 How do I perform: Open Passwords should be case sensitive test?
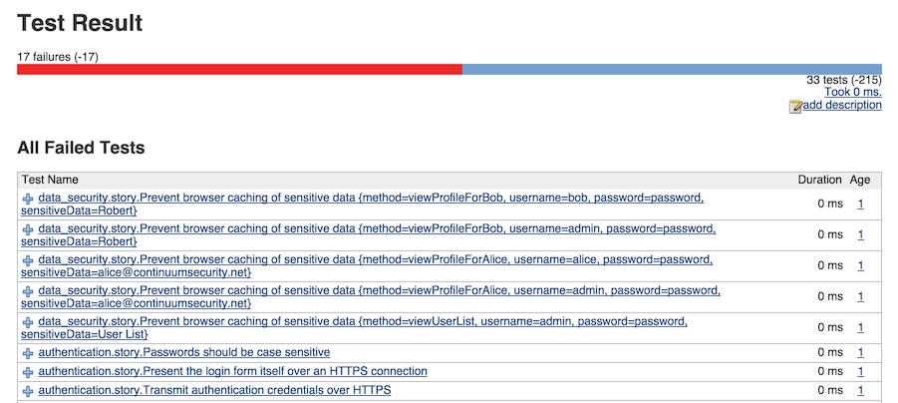coord(183,352)
